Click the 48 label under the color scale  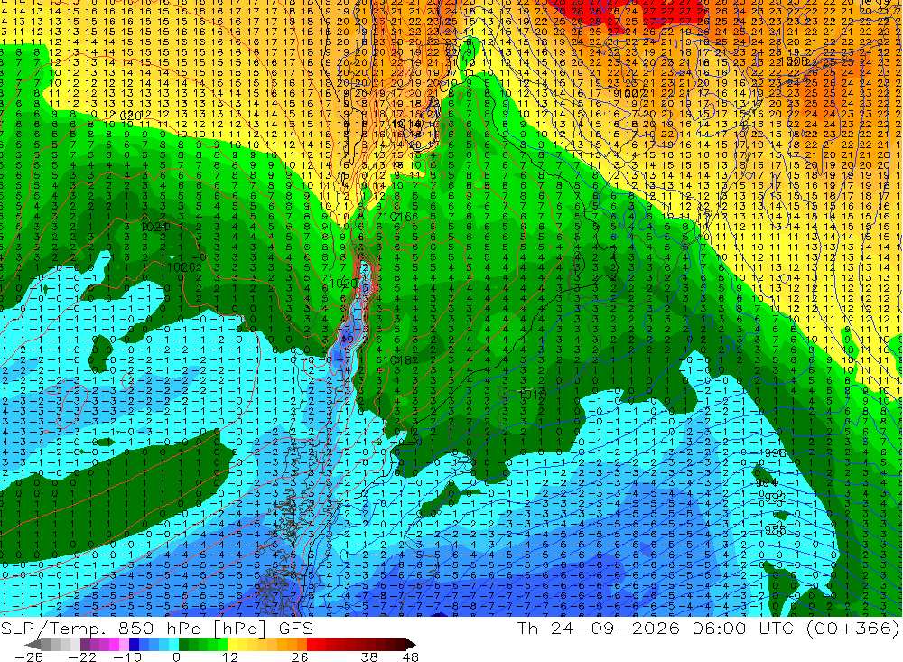click(410, 657)
